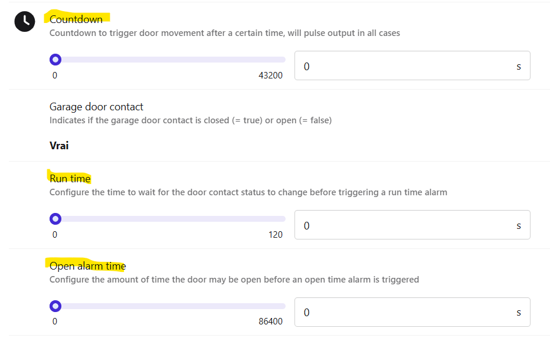The height and width of the screenshot is (338, 550).
Task: Click the Run time description text
Action: [x=248, y=192]
